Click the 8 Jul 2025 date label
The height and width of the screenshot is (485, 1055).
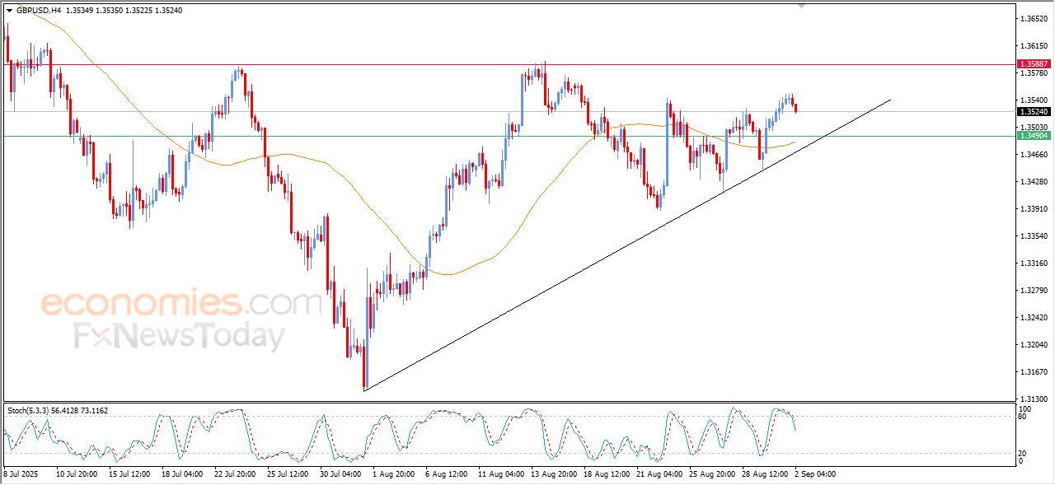tap(21, 474)
